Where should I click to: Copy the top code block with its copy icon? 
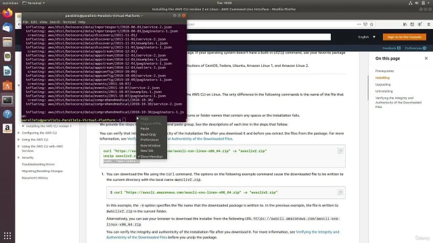point(340,151)
